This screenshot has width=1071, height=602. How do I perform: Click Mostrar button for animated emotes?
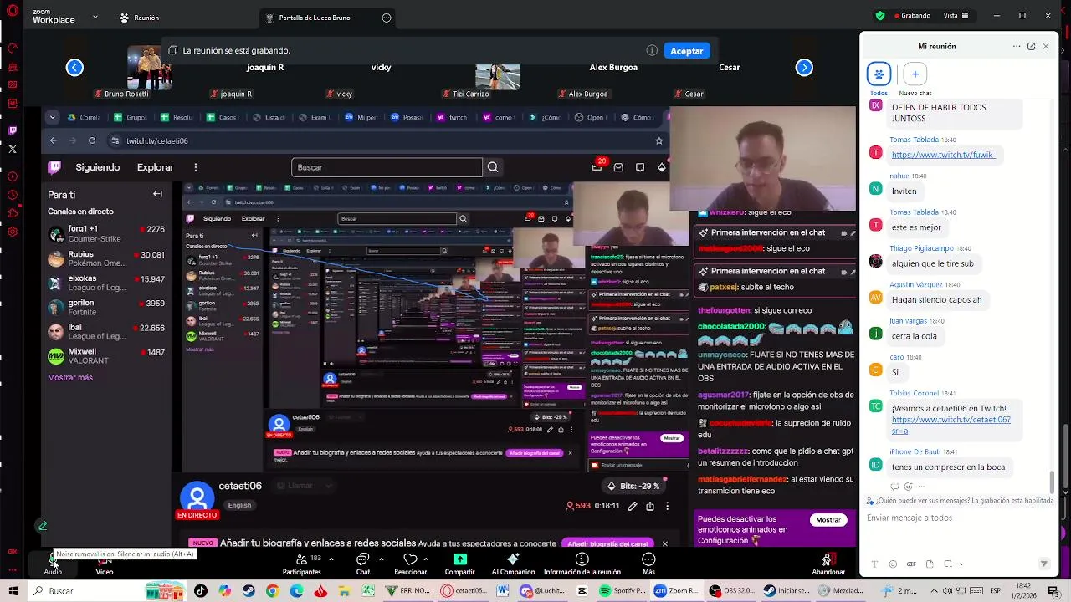[828, 520]
